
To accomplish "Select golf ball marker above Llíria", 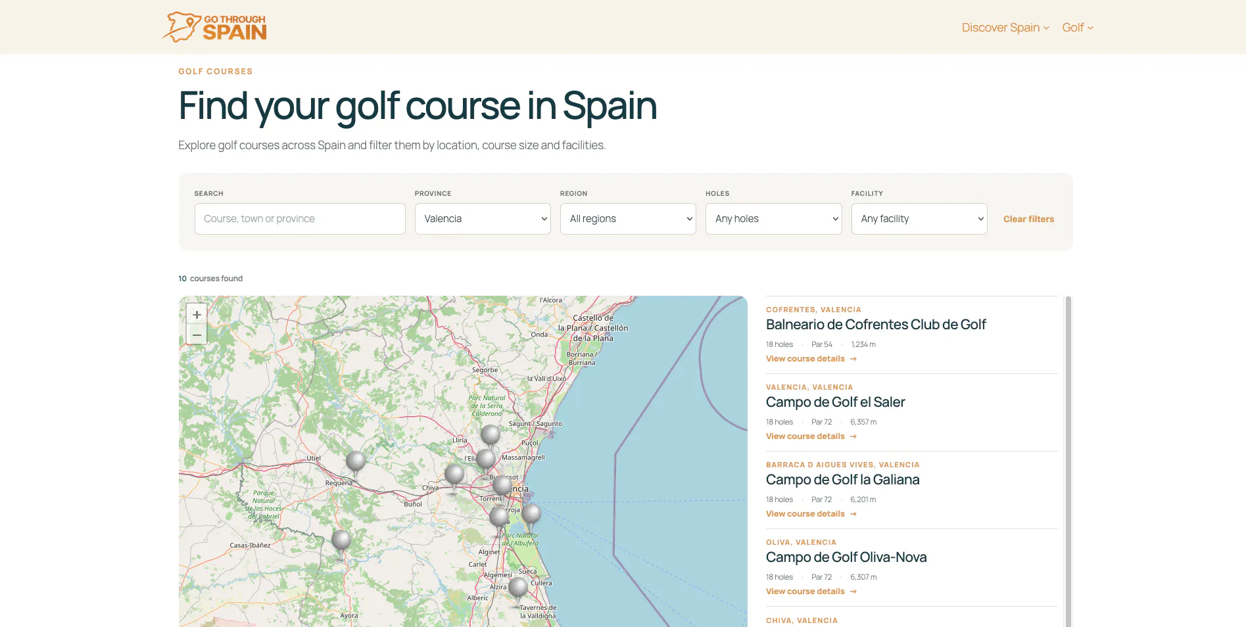I will (x=491, y=436).
